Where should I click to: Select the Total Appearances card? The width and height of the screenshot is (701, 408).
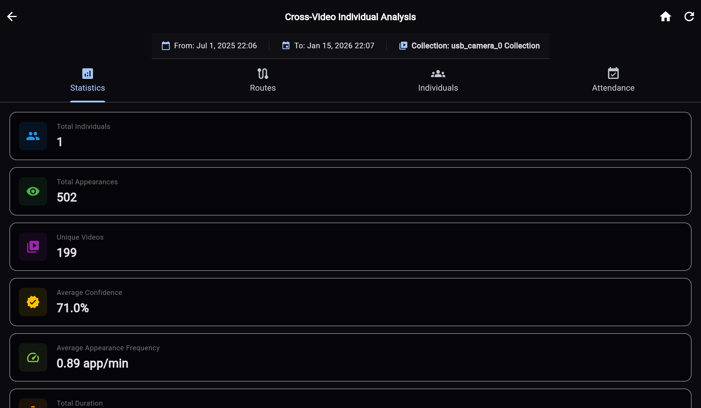click(x=350, y=191)
